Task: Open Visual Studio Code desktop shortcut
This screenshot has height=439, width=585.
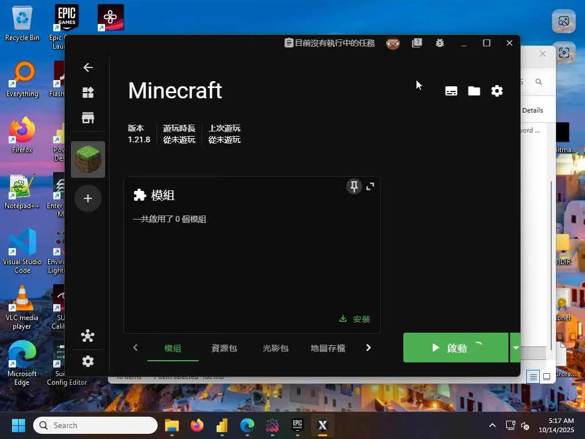Action: pos(22,252)
